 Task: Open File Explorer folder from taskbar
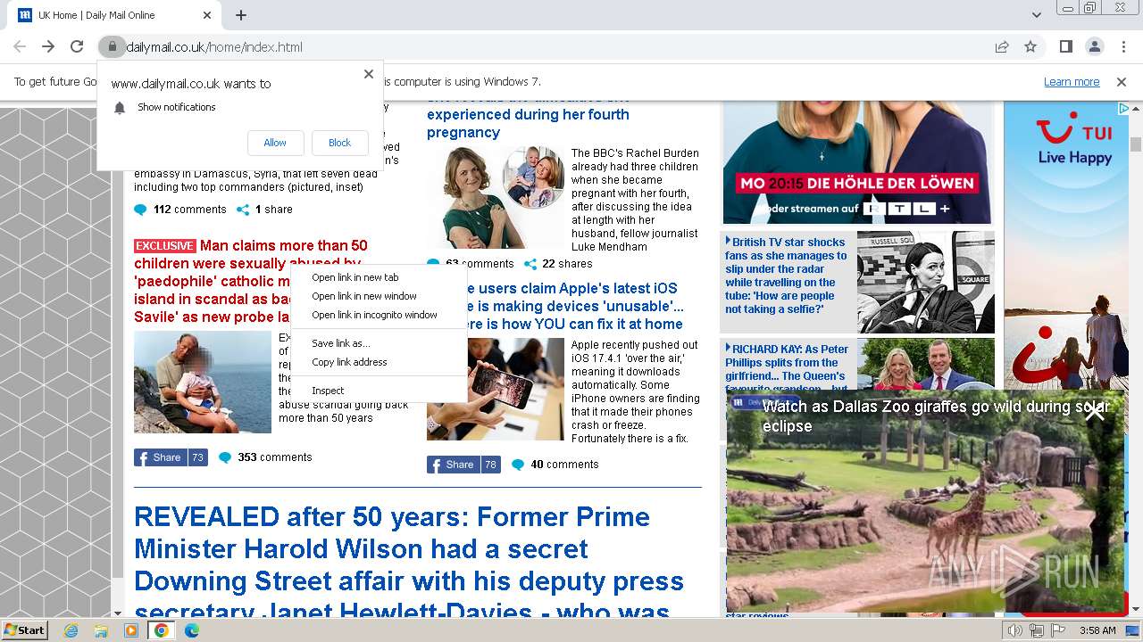point(101,630)
